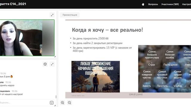Click bullet 'За день приростить 2500 бб'

point(90,38)
